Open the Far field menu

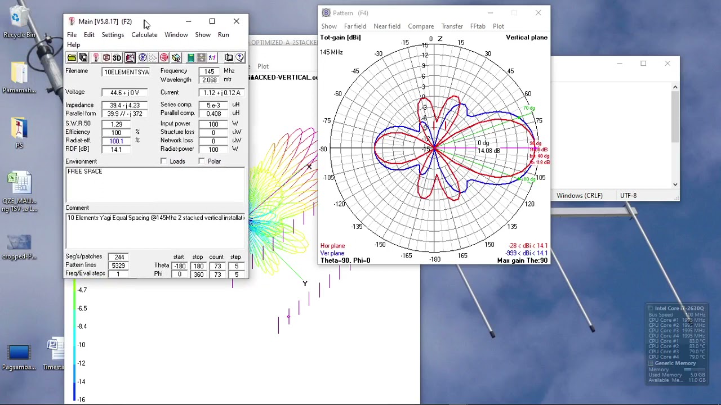(355, 26)
